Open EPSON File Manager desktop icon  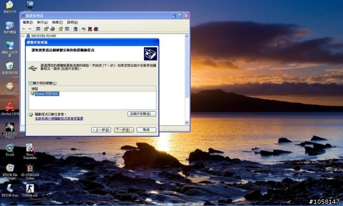[x=10, y=172]
